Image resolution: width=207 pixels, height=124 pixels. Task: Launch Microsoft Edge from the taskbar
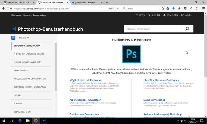(20, 121)
